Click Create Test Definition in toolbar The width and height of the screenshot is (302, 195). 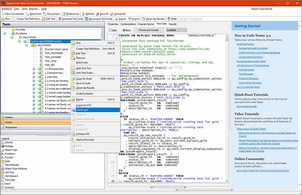[26, 19]
